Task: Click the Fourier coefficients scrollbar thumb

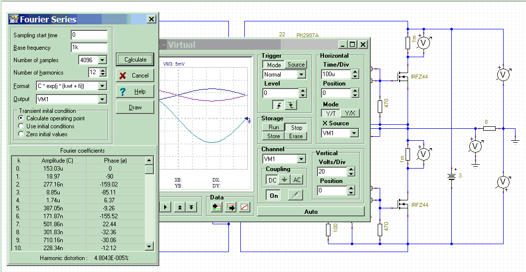Action: pyautogui.click(x=150, y=169)
